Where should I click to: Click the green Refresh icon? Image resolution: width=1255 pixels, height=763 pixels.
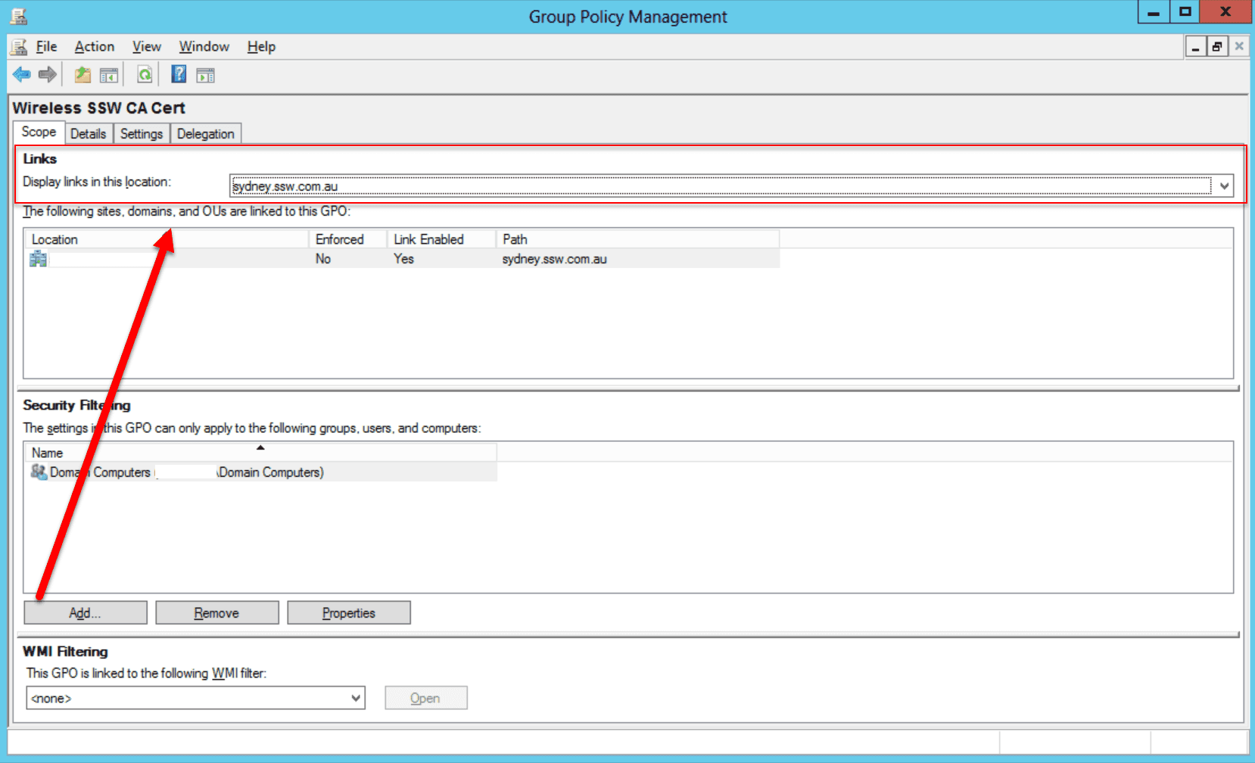145,74
